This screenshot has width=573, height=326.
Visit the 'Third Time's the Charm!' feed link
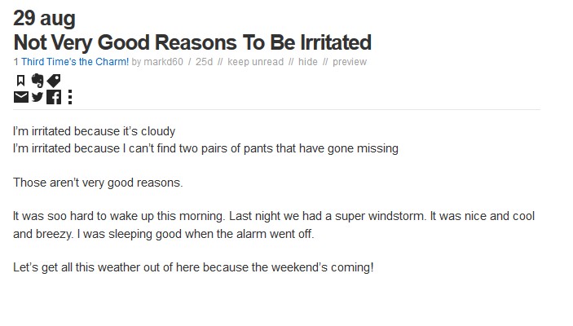pyautogui.click(x=75, y=62)
